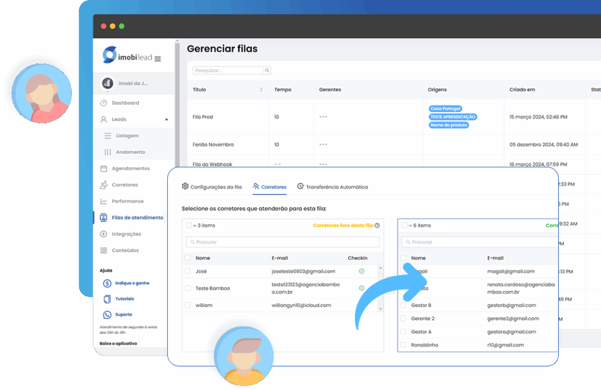
Task: Open the Imobi do J... account avatar
Action: tap(107, 83)
